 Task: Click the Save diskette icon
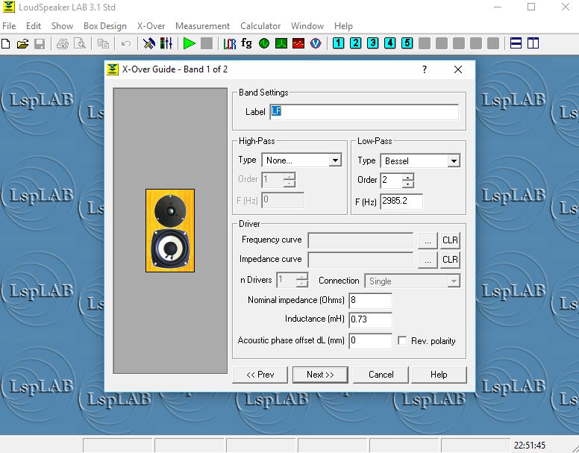40,43
